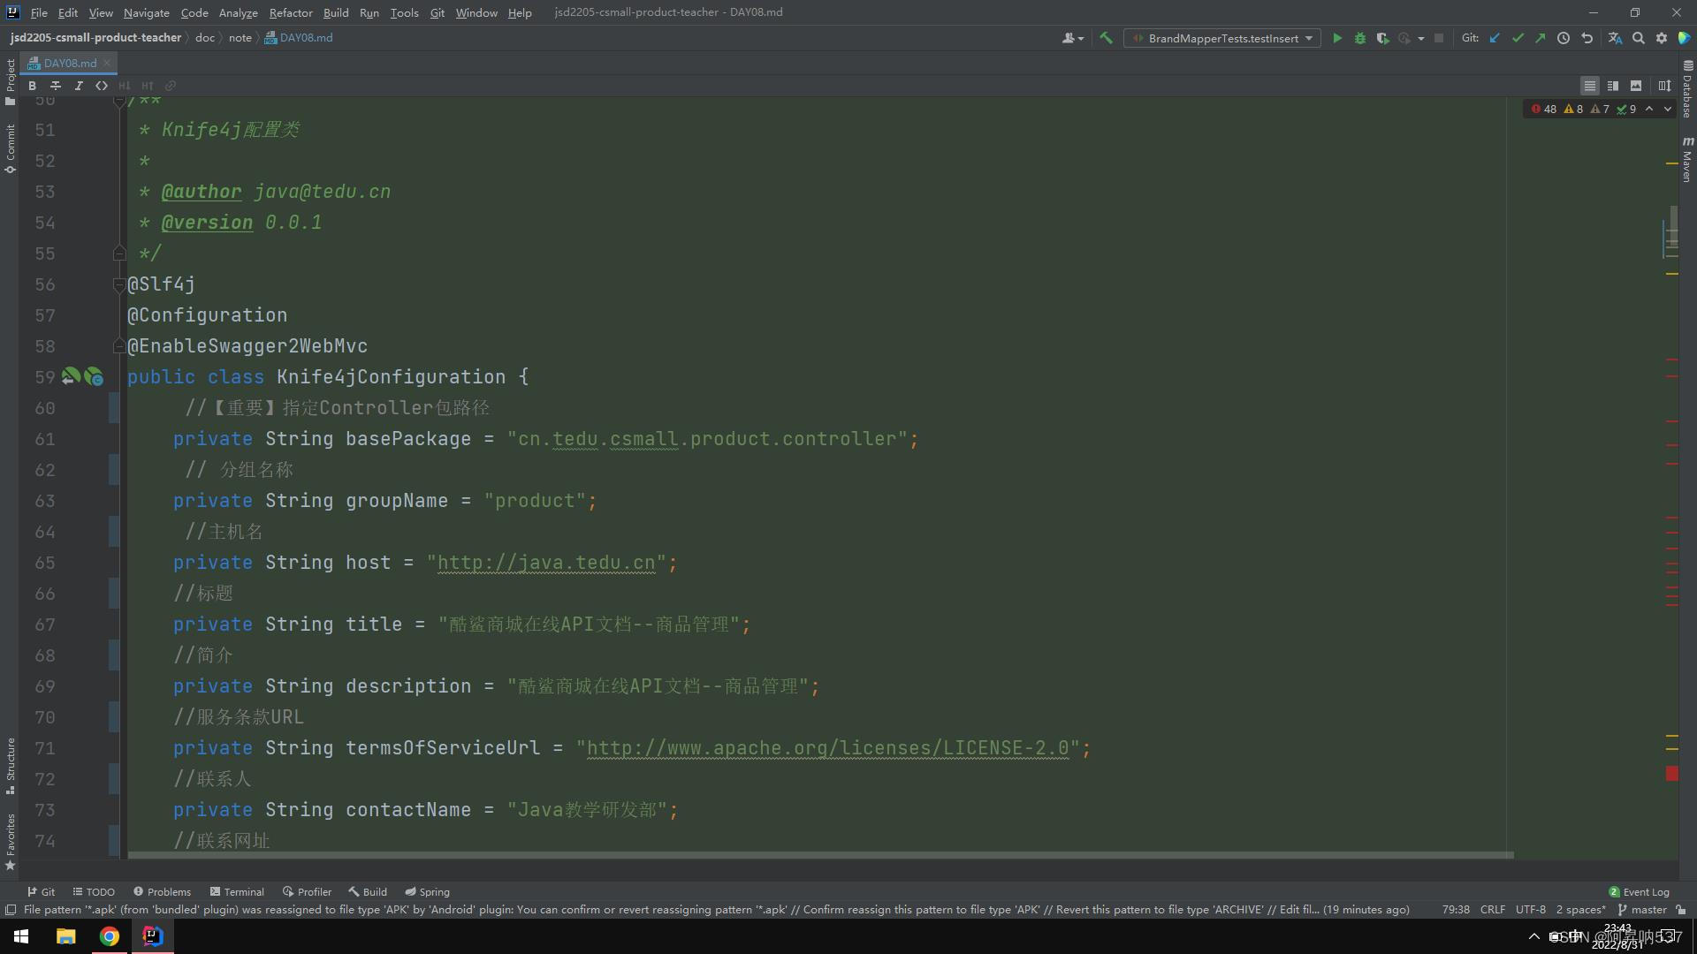Open the Favorites tool window

(10, 842)
